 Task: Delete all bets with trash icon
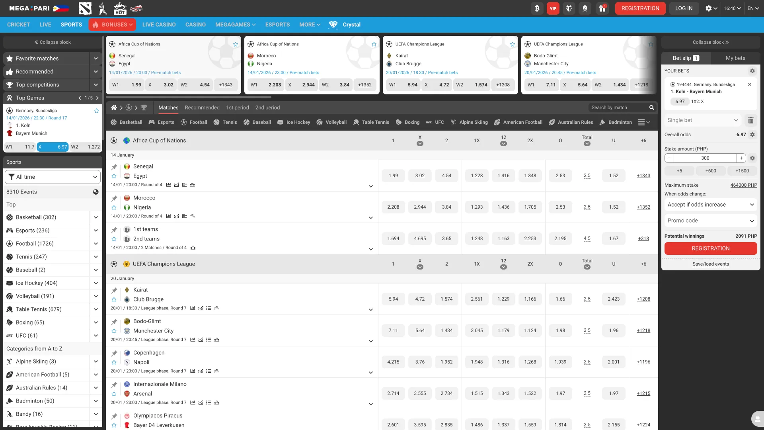pos(750,120)
